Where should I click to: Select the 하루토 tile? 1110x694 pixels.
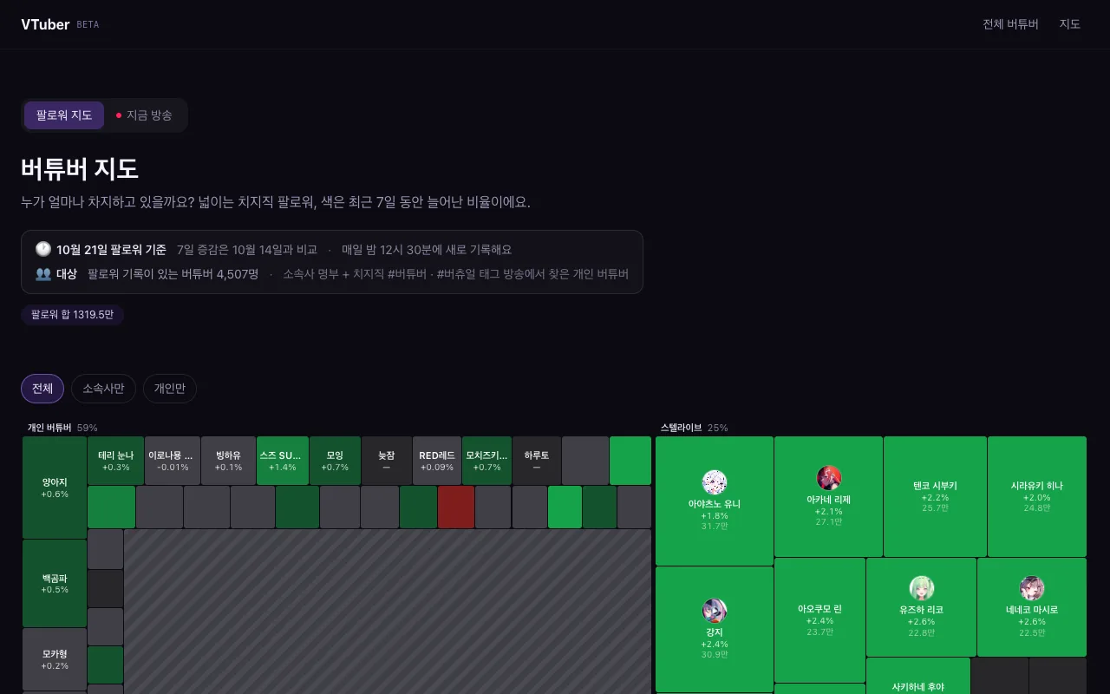point(537,461)
